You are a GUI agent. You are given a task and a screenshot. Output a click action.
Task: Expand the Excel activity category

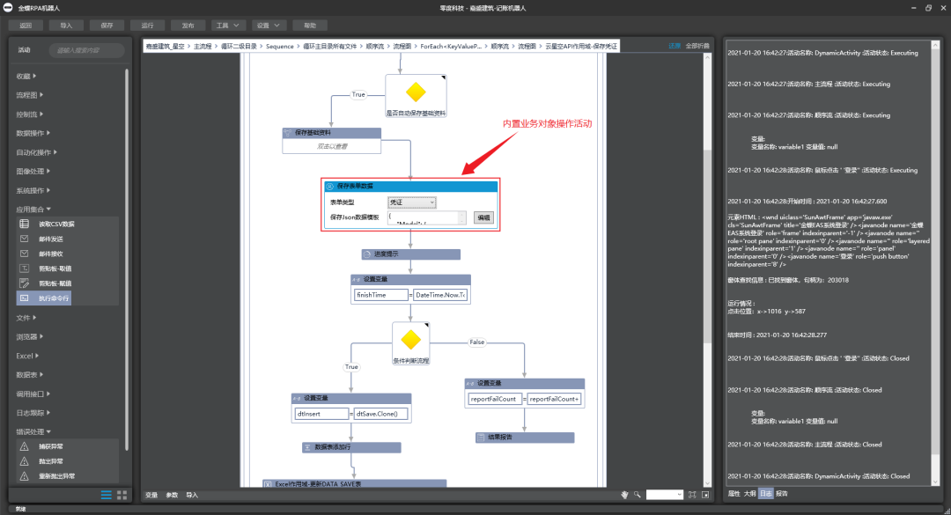point(26,356)
